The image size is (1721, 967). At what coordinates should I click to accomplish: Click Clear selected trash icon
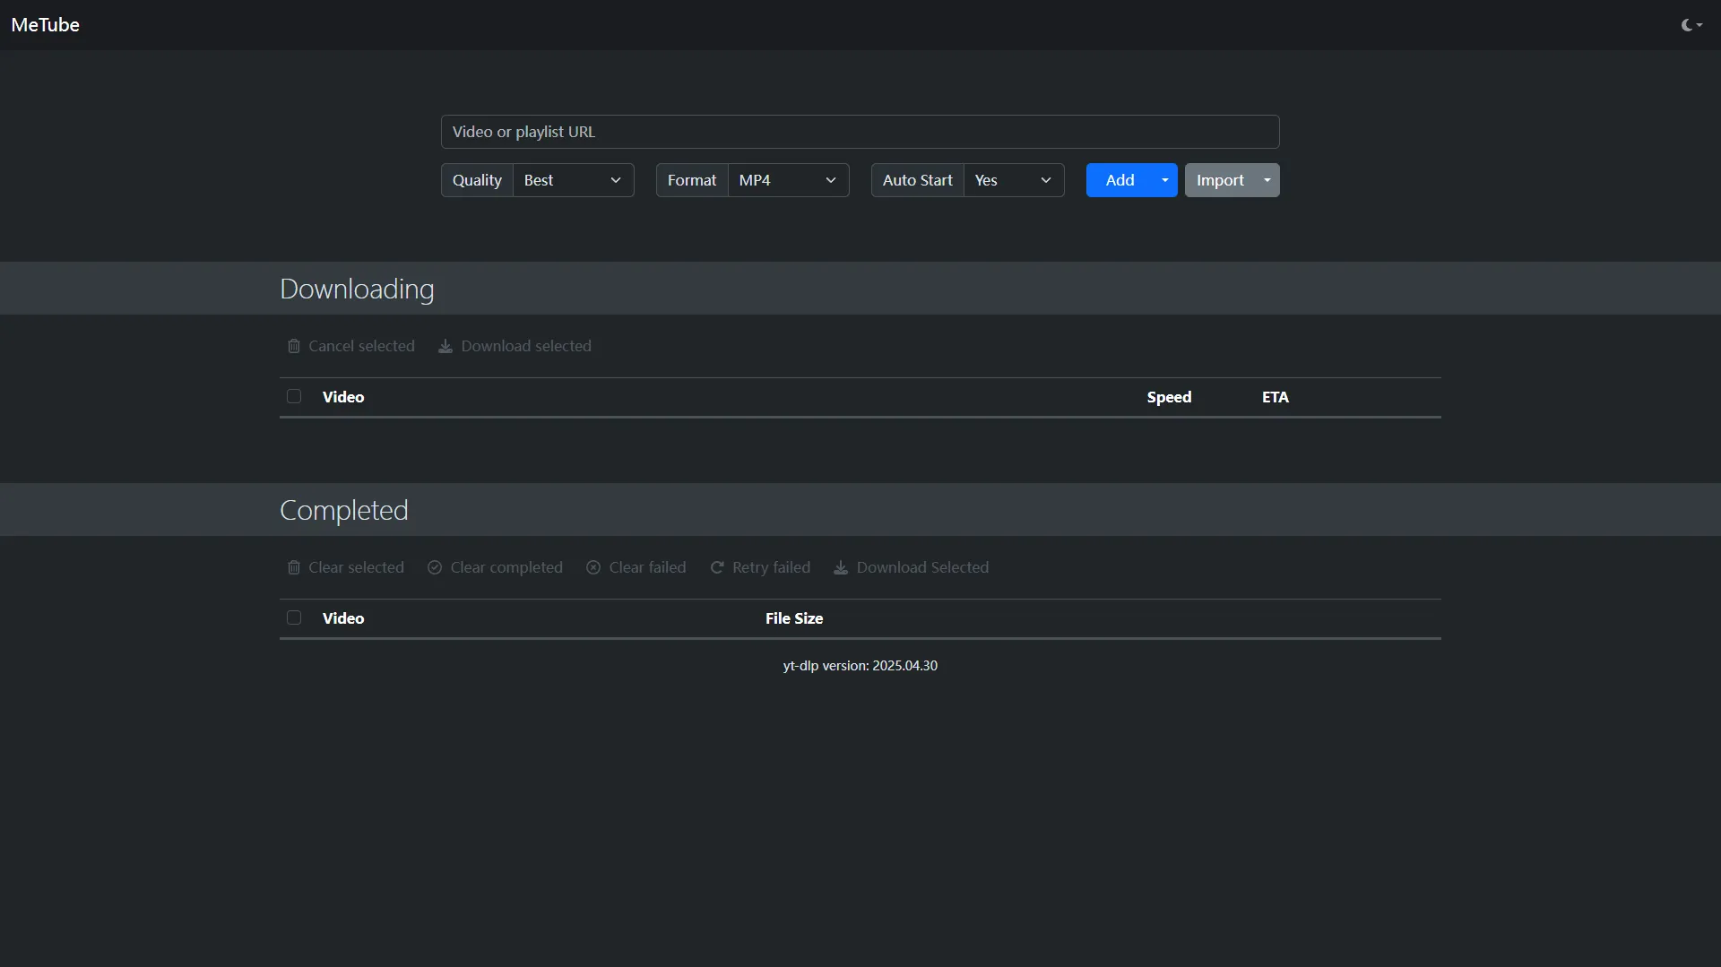[293, 567]
